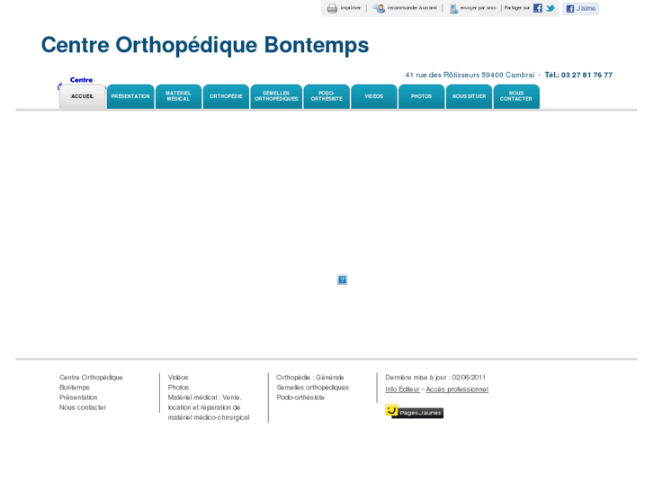This screenshot has width=654, height=490.
Task: Click the Info Éditeur link
Action: coord(402,389)
